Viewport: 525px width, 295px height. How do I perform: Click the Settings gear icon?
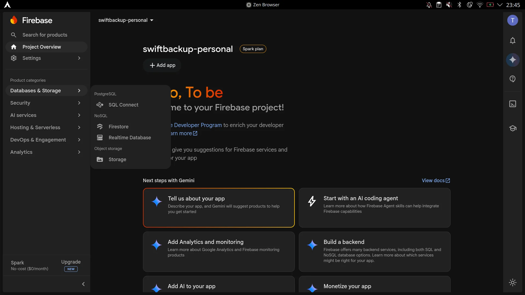(14, 58)
